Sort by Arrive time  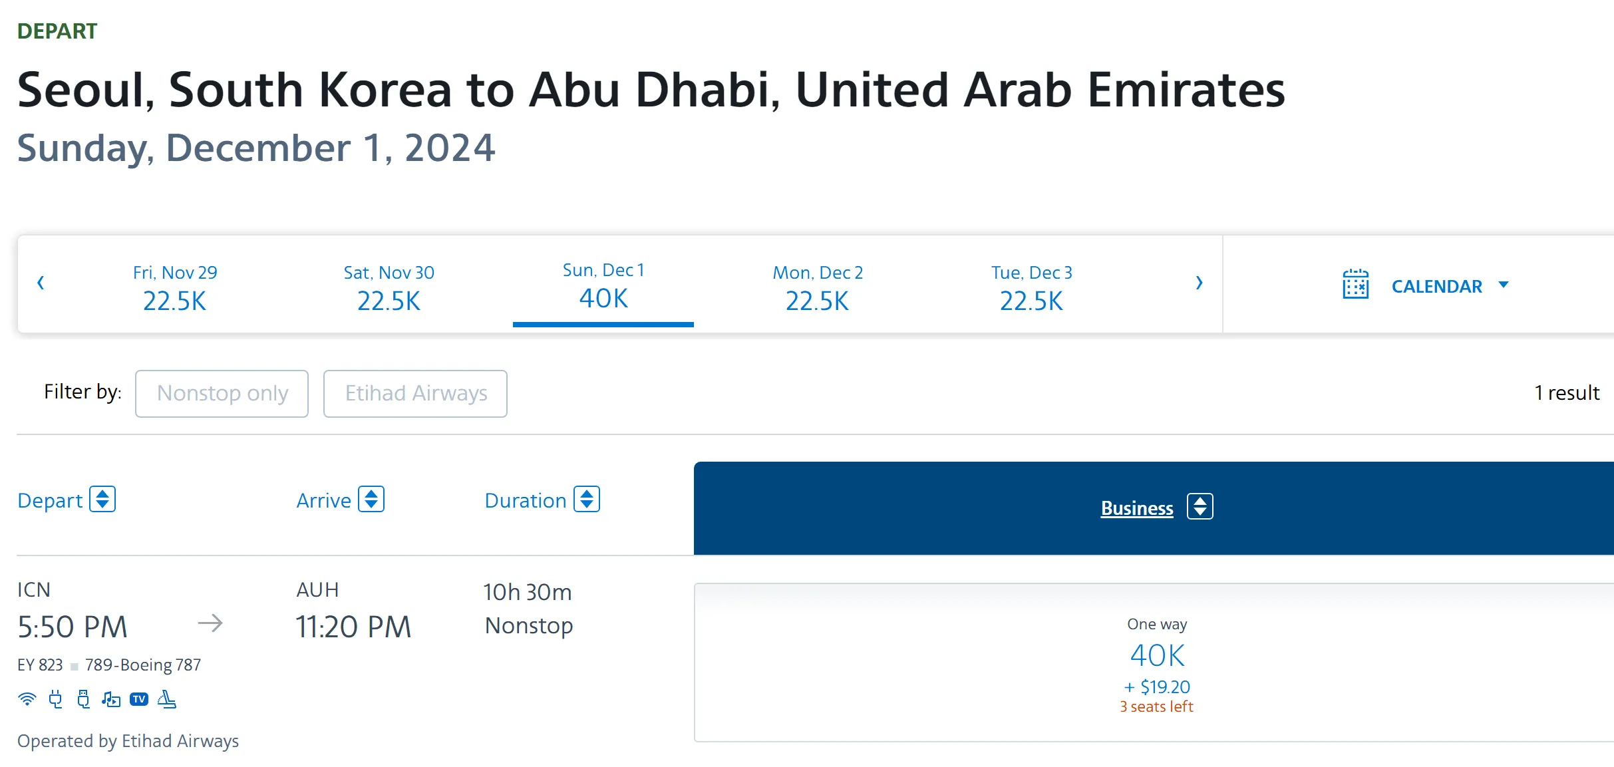[x=371, y=500]
